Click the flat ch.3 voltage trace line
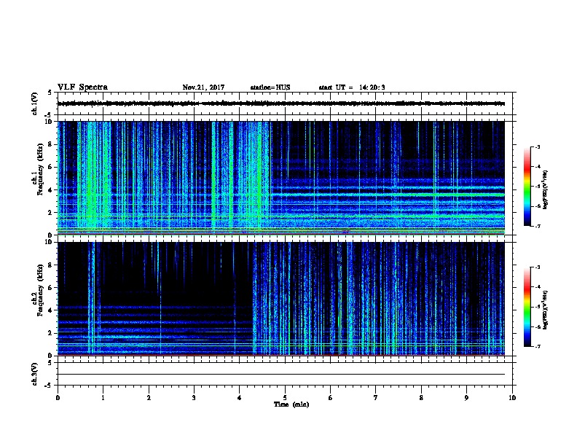The image size is (577, 446). point(281,375)
